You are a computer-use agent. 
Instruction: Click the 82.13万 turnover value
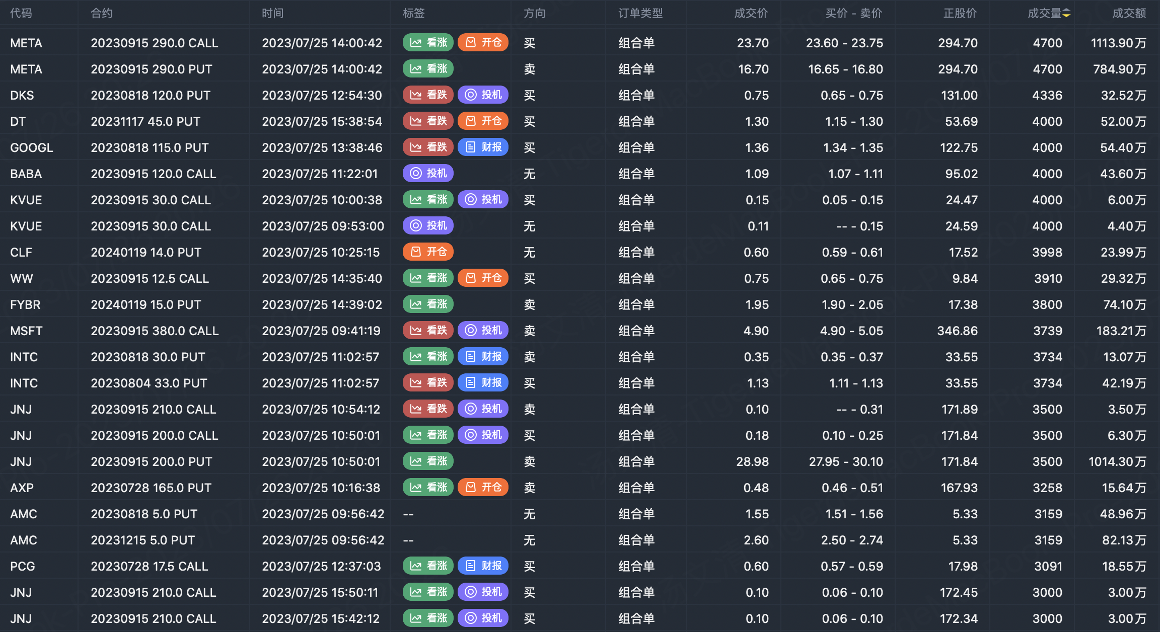click(1124, 540)
